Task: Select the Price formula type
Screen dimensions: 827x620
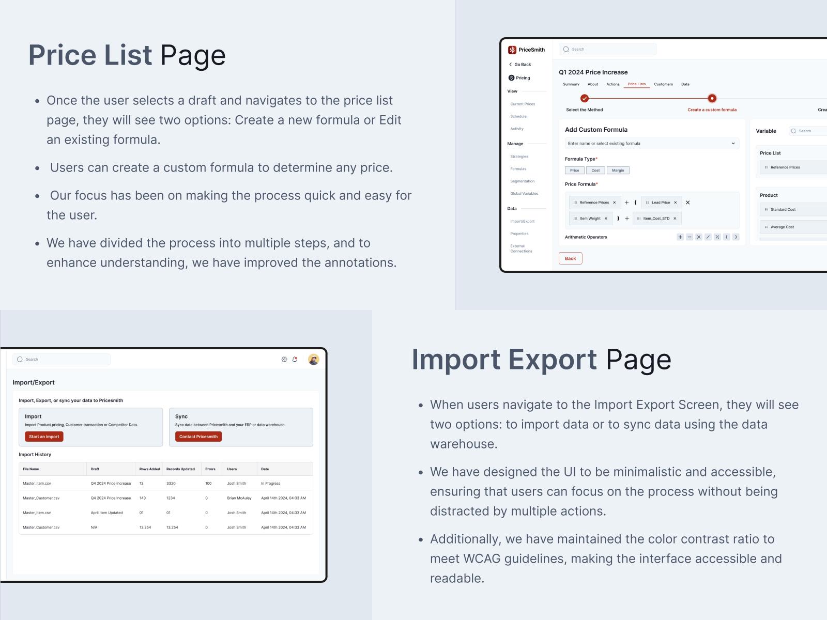Action: coord(574,171)
